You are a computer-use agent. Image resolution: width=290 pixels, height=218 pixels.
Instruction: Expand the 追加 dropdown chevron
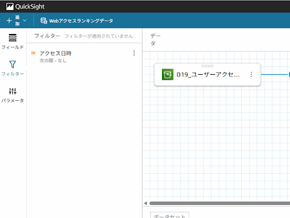[24, 20]
